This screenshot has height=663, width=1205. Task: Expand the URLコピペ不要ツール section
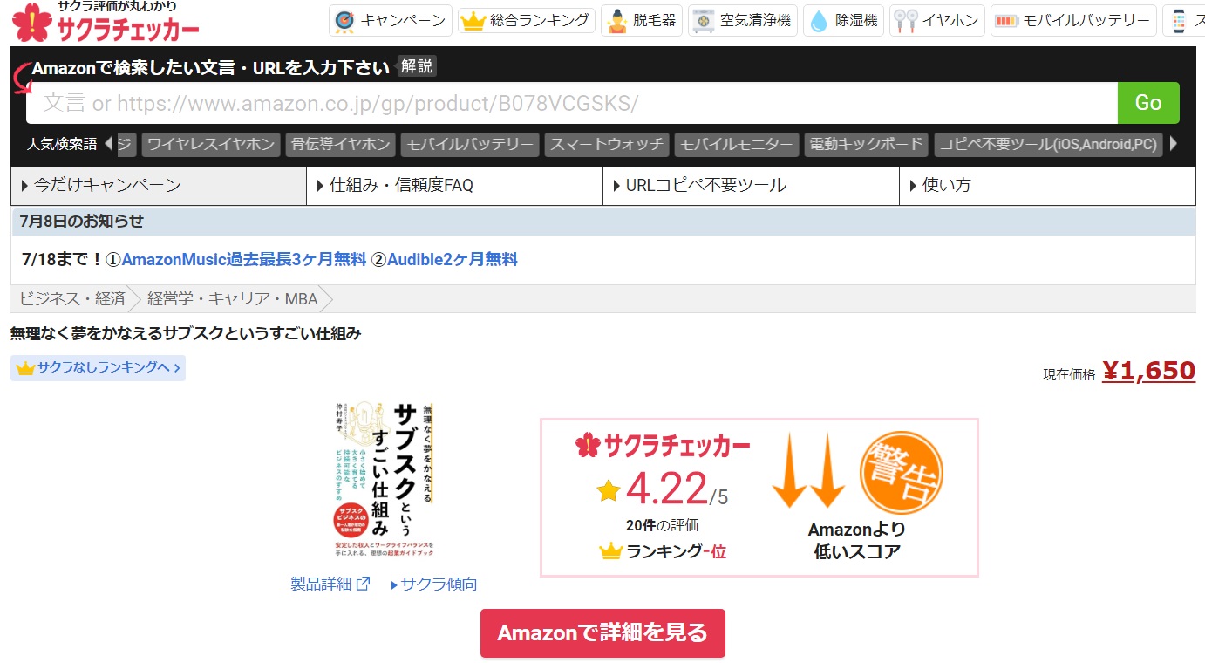751,186
